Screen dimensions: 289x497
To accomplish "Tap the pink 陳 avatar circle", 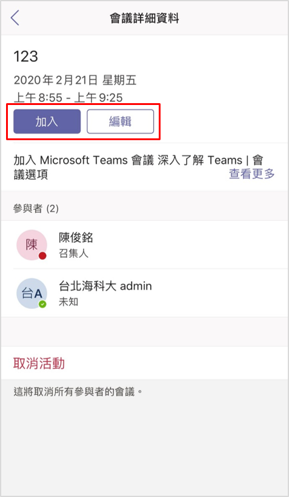I will 32,245.
